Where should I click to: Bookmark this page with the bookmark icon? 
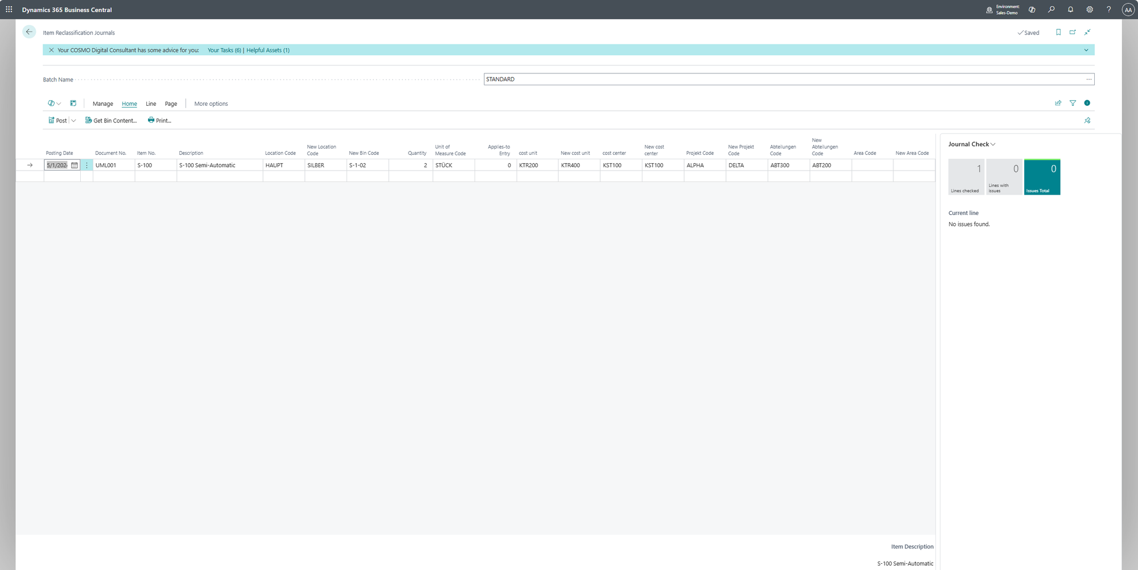pyautogui.click(x=1058, y=32)
